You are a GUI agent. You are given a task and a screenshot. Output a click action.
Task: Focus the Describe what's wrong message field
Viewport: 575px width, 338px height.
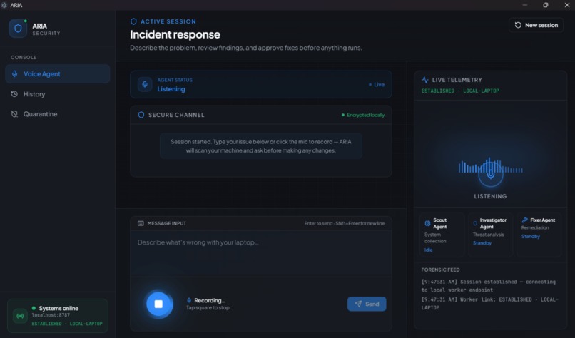tap(261, 253)
